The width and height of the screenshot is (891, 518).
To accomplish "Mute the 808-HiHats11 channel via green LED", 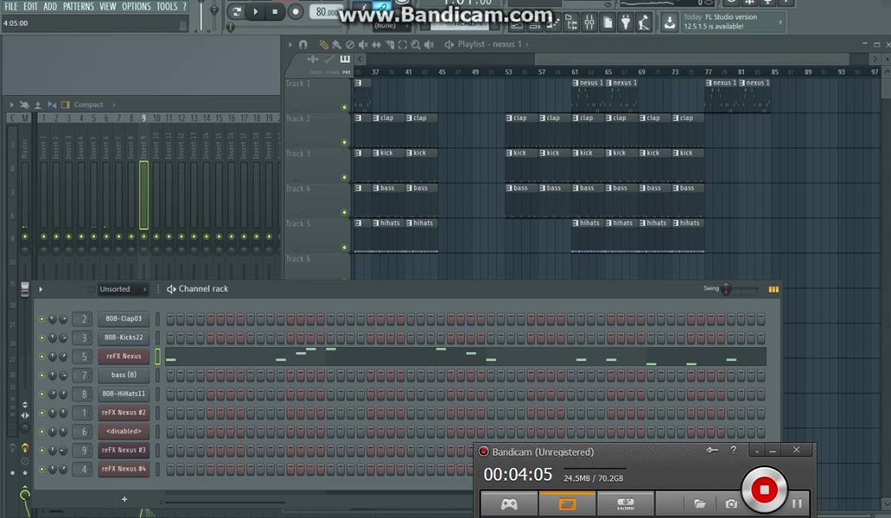I will [41, 395].
